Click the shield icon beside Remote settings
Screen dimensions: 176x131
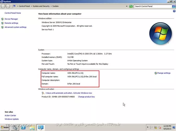click(2, 23)
